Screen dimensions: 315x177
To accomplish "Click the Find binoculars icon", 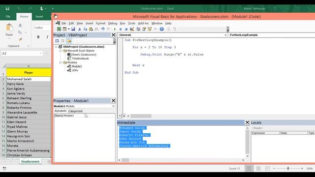I will click(96, 29).
